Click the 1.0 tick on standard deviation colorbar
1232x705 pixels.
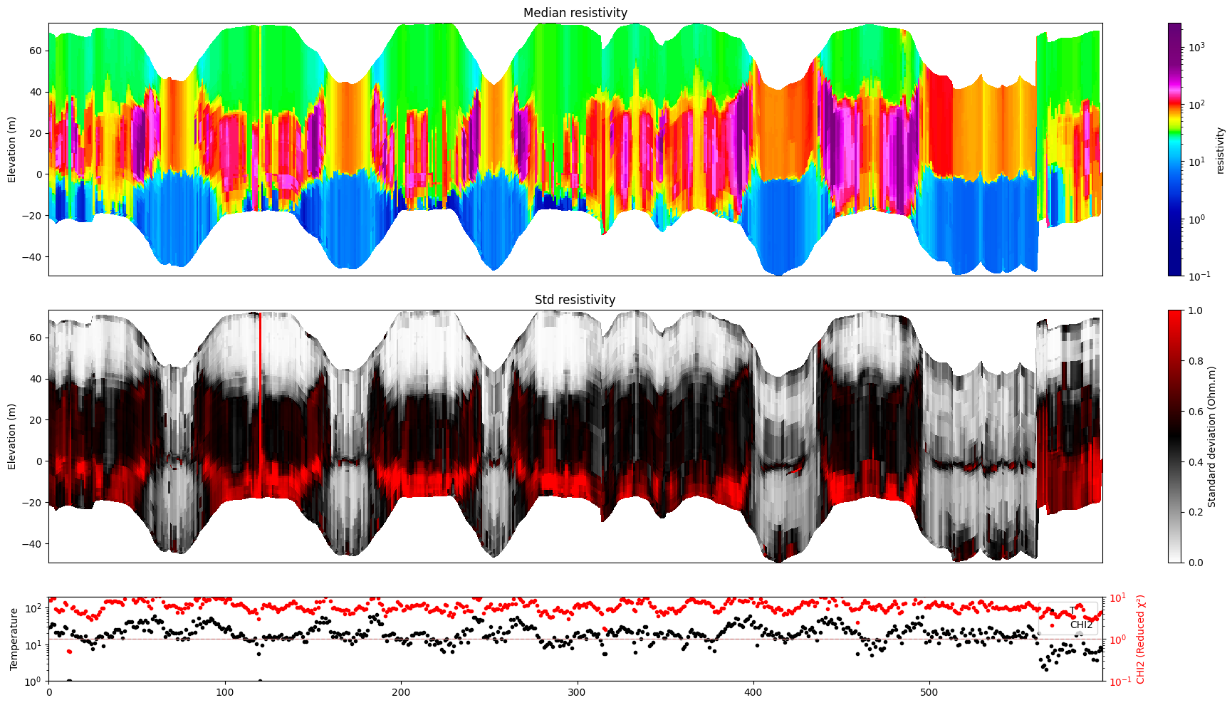tap(1196, 310)
